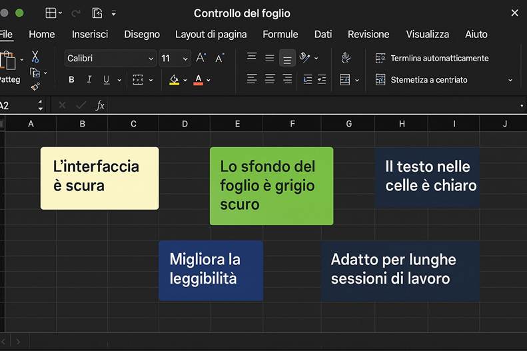Apply the yellow fill color bucket
This screenshot has width=527, height=351.
(x=174, y=80)
